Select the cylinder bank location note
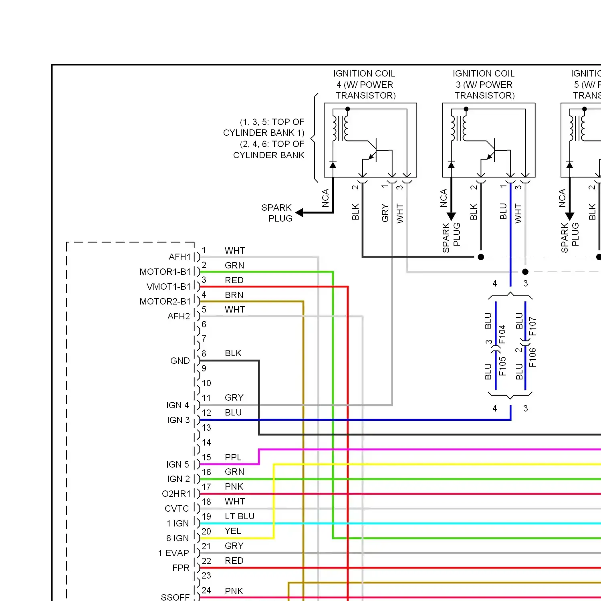 pyautogui.click(x=264, y=138)
